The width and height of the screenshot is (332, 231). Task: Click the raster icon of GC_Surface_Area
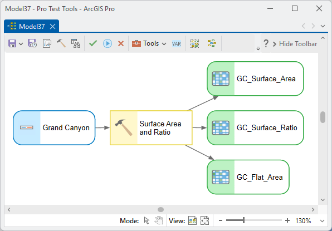click(x=221, y=78)
